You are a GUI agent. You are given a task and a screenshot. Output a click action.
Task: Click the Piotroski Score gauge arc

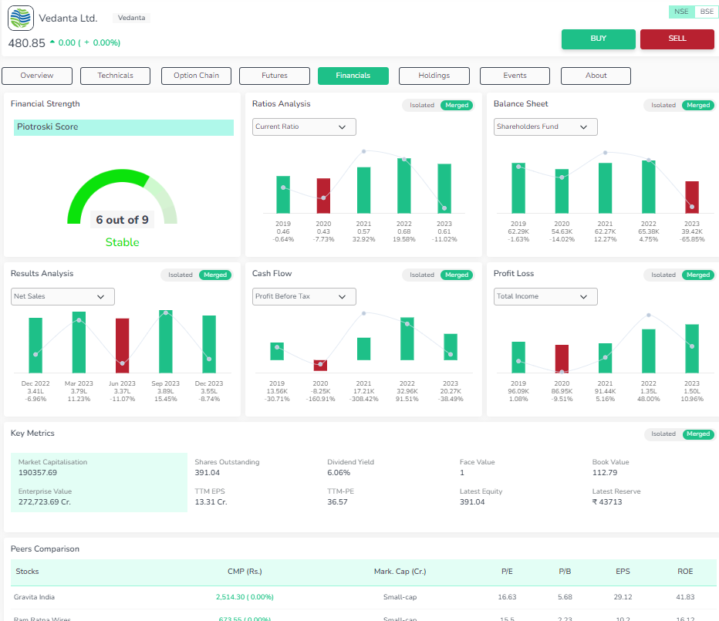pos(108,185)
